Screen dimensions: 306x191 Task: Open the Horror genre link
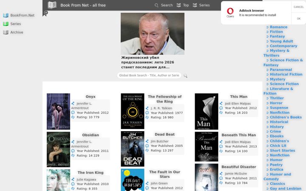[x=276, y=103]
